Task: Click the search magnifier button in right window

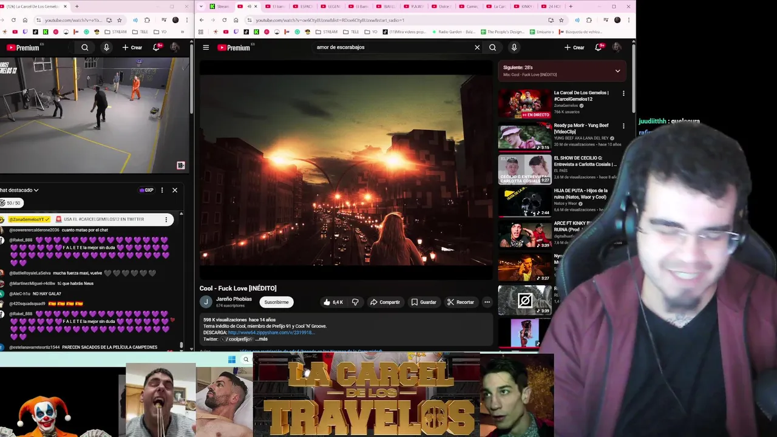Action: [x=493, y=47]
